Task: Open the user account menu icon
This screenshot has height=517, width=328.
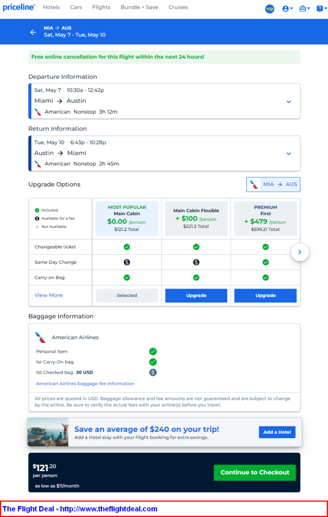Action: [287, 9]
